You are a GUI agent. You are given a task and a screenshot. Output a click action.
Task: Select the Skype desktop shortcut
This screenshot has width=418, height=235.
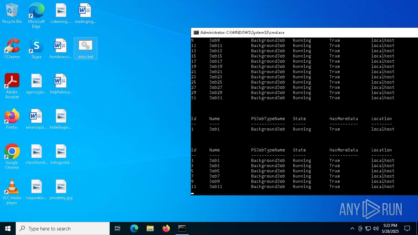click(x=36, y=49)
